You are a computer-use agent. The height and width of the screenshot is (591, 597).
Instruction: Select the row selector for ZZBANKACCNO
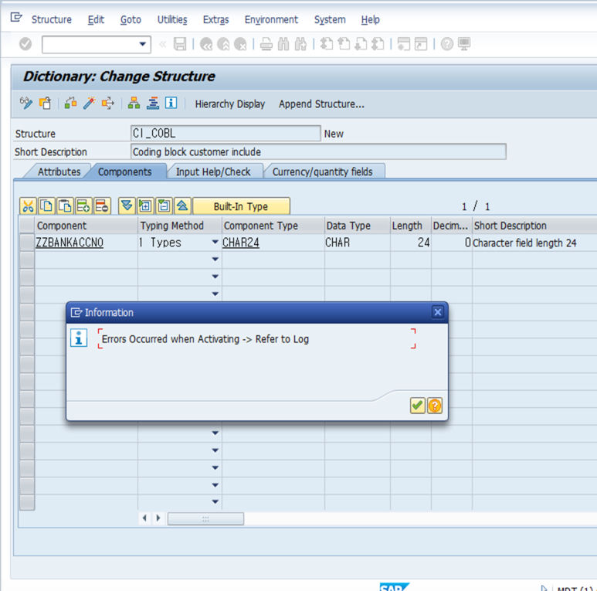coord(27,242)
